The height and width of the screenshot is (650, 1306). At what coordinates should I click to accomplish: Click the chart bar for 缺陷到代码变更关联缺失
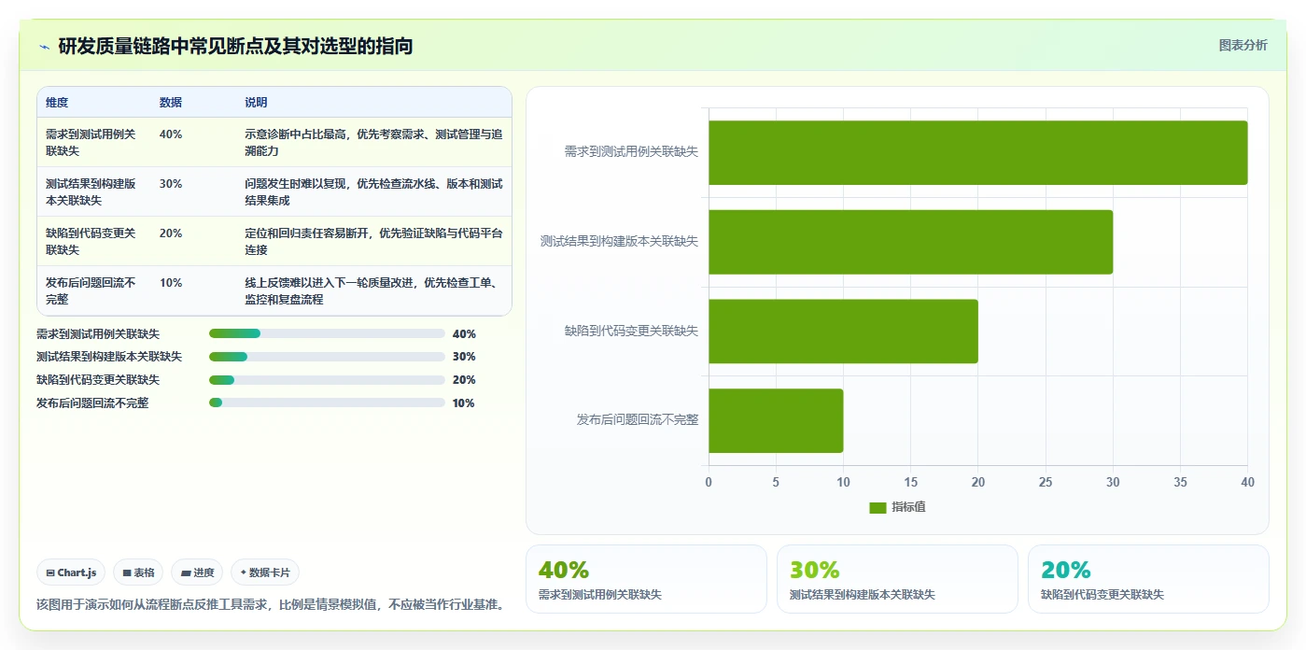pyautogui.click(x=843, y=331)
